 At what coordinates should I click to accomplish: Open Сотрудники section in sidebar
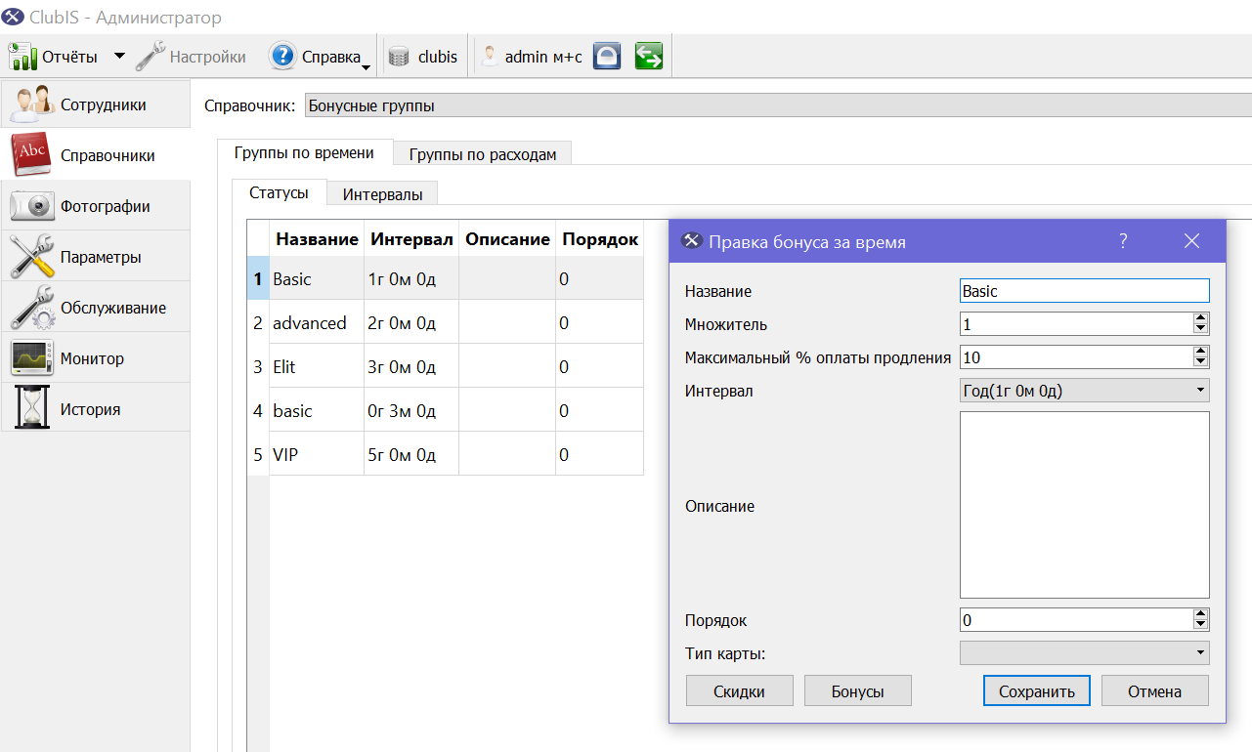coord(96,104)
